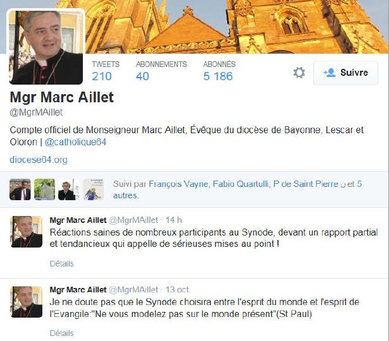Open fourth follower avatar with angel illustration
Image resolution: width=389 pixels, height=341 pixels.
click(x=93, y=189)
